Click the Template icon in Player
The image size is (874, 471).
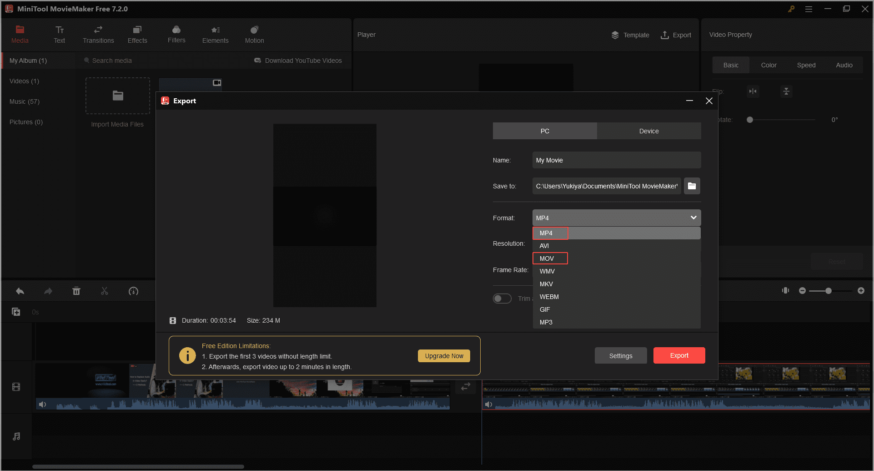615,35
